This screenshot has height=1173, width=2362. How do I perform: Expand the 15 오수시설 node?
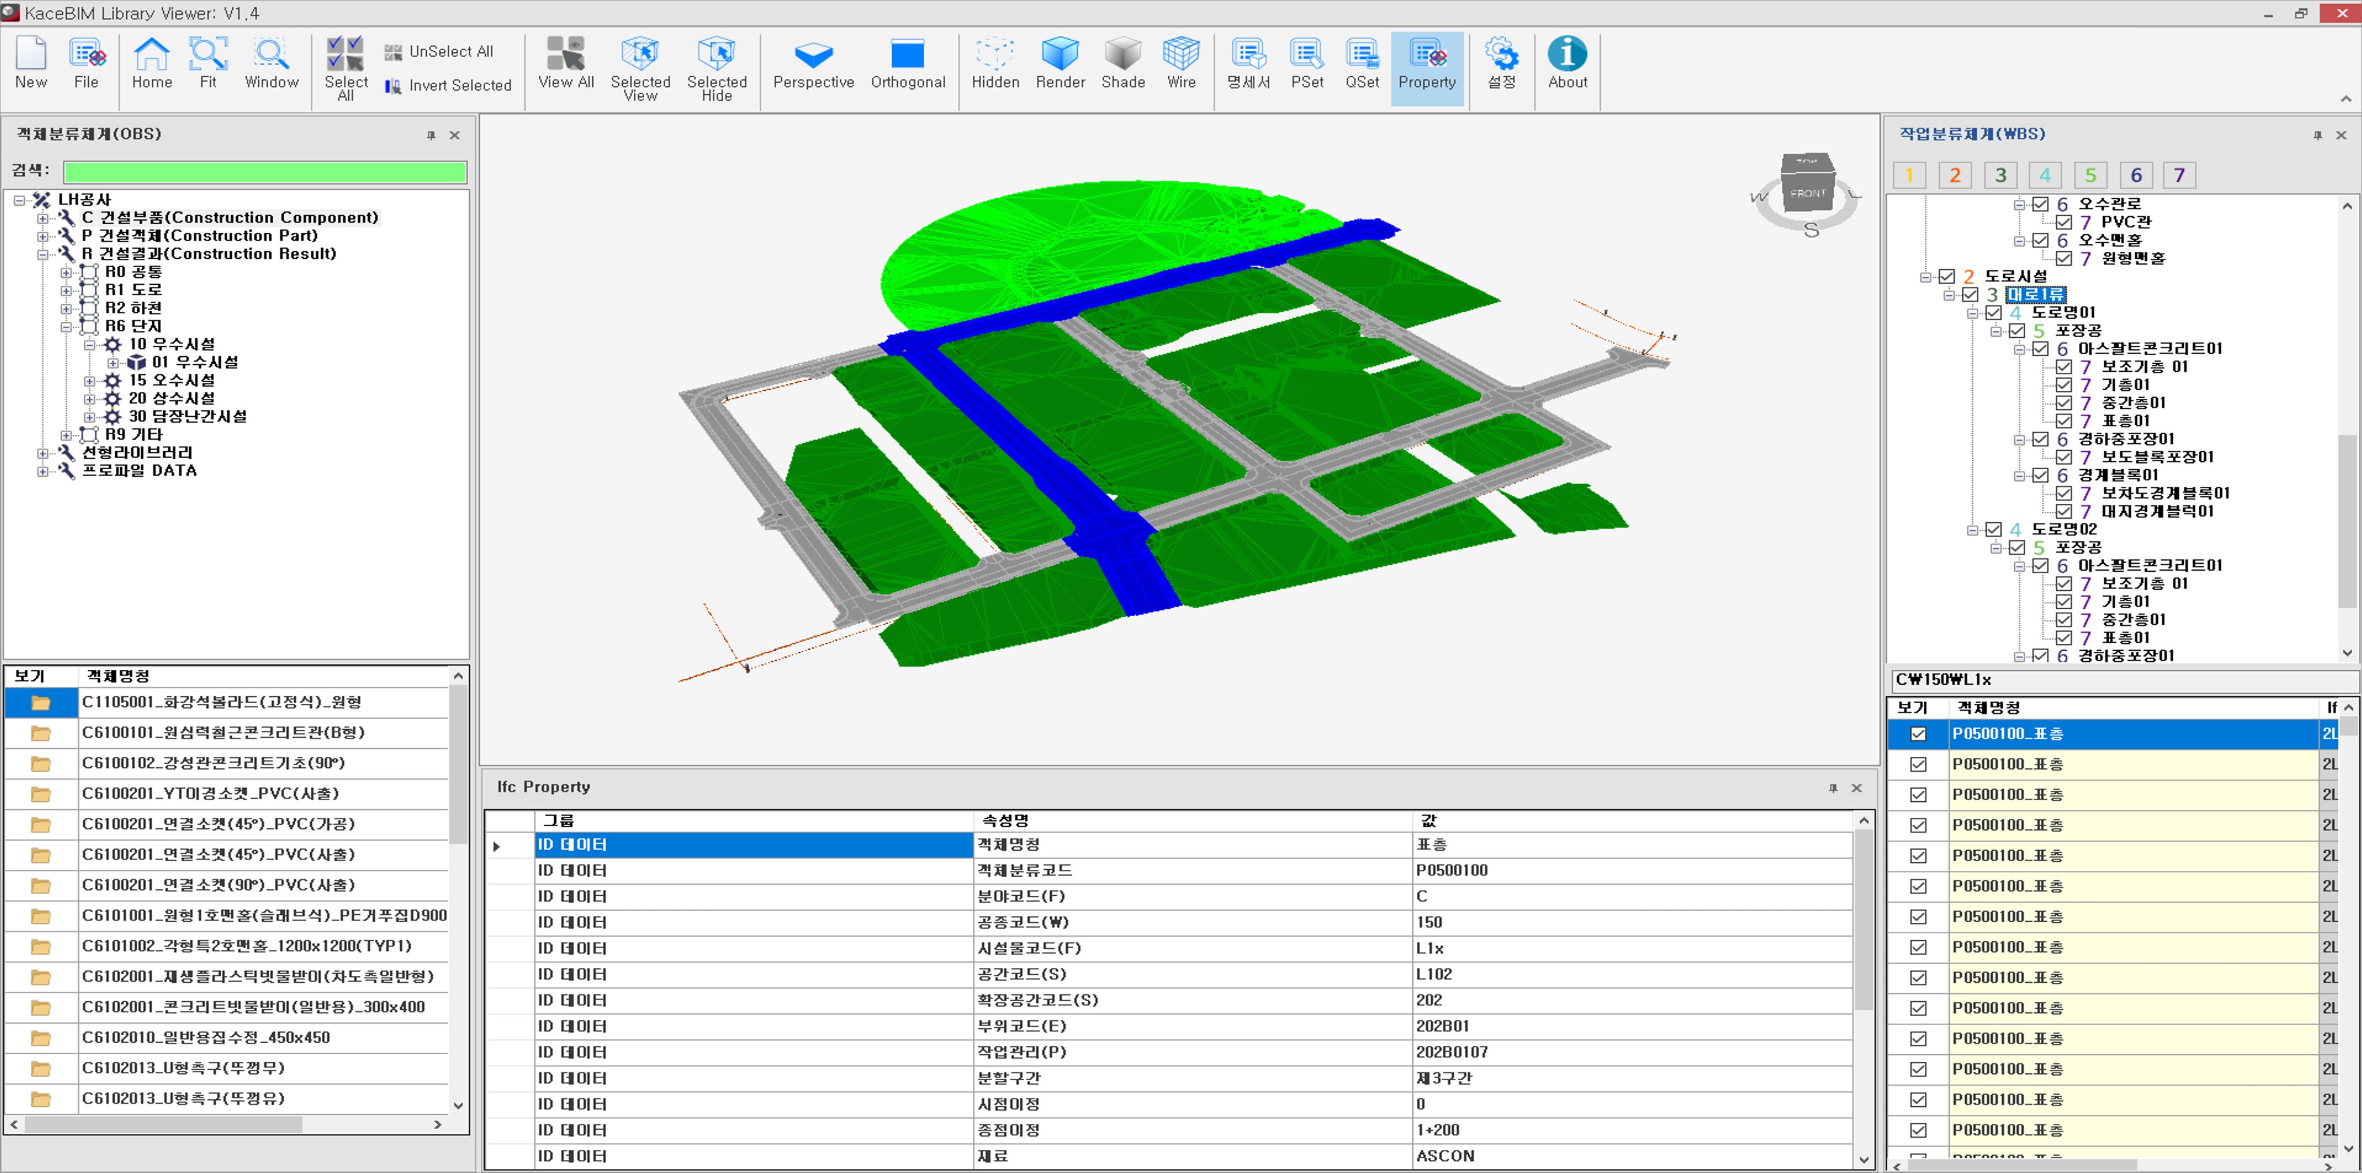click(90, 380)
